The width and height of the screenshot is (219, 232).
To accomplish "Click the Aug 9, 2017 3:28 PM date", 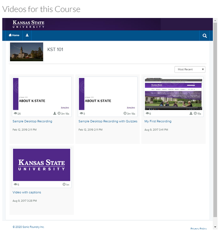I will (x=25, y=201).
